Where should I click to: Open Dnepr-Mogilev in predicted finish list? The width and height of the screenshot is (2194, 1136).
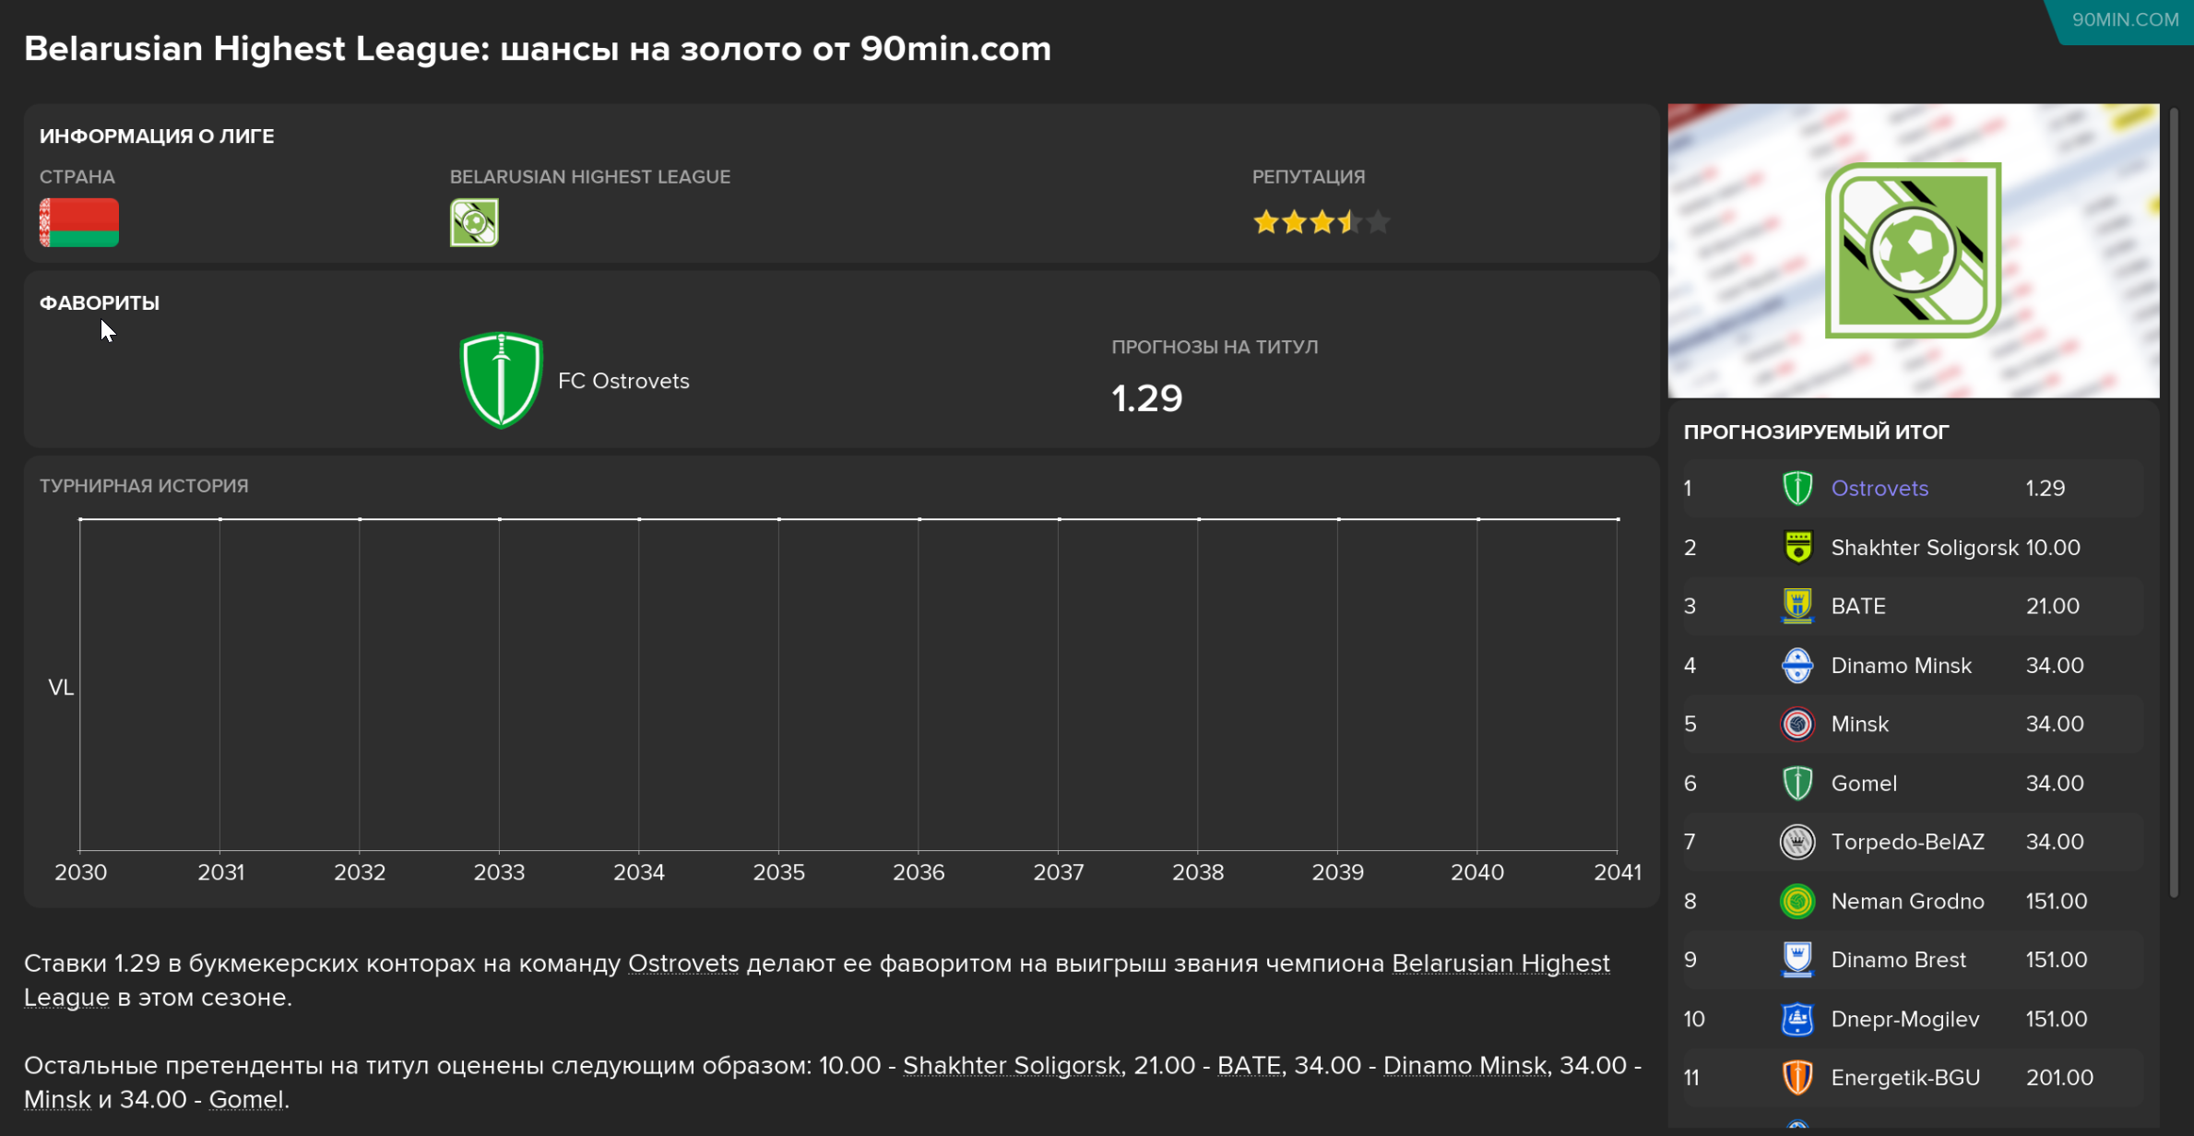[1905, 1019]
